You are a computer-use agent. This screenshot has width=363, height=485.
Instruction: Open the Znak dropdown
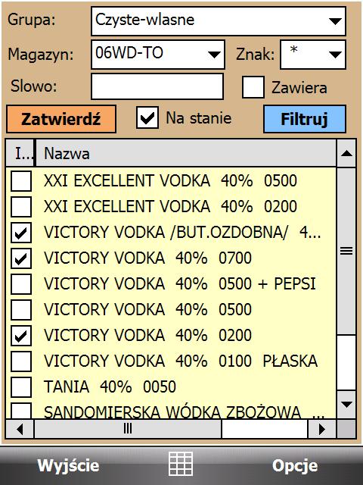(313, 54)
